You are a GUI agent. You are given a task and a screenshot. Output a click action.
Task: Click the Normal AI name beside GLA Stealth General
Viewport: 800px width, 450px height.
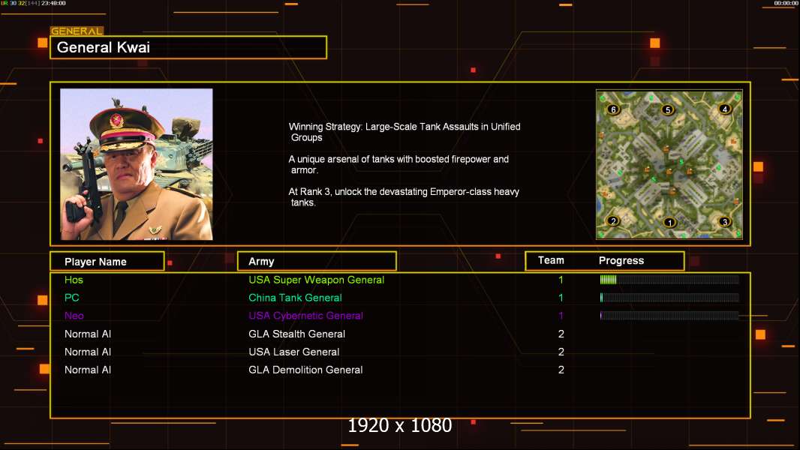click(88, 334)
